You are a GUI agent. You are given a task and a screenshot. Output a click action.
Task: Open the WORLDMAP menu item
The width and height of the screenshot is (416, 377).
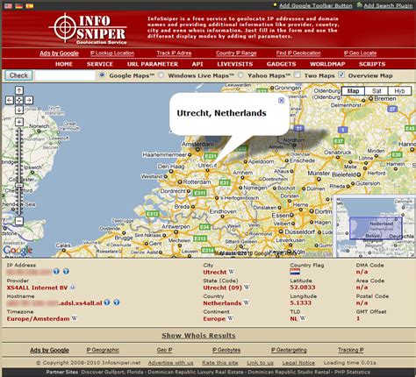327,64
